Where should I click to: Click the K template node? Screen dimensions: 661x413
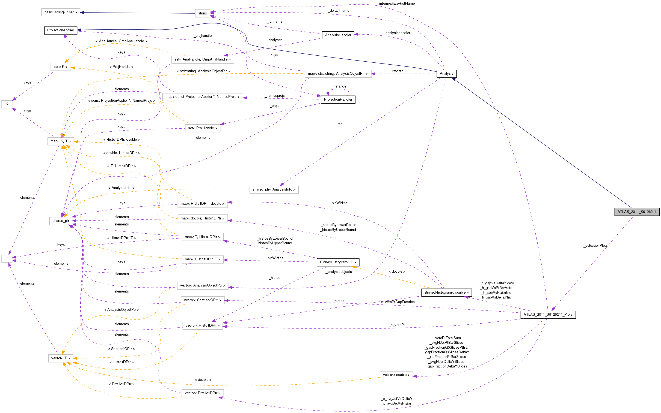tap(7, 104)
